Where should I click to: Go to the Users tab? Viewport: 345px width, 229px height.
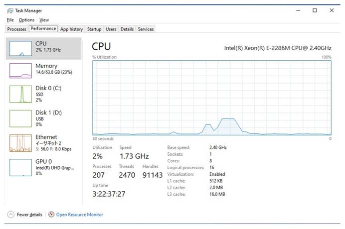(x=111, y=29)
